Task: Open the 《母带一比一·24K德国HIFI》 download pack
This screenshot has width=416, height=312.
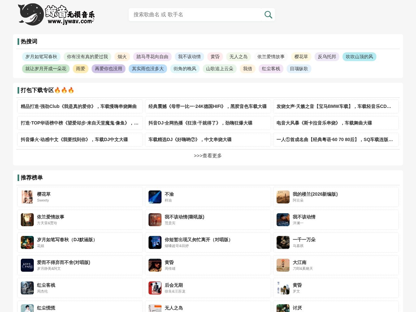Action: coord(208,106)
